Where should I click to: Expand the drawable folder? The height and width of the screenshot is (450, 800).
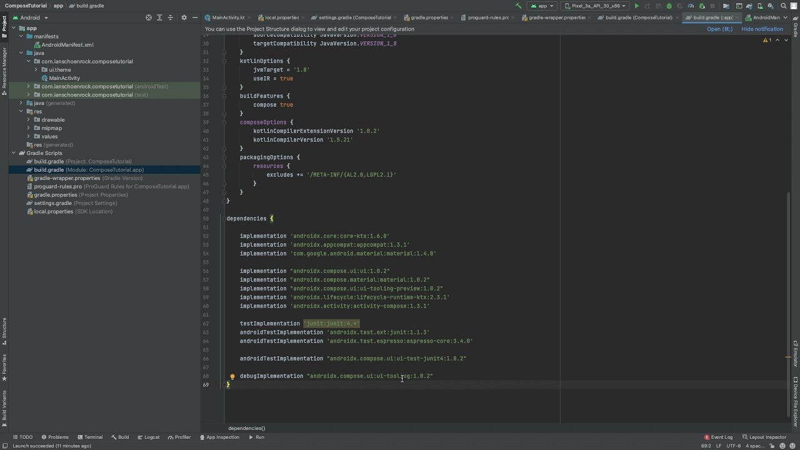tap(28, 119)
